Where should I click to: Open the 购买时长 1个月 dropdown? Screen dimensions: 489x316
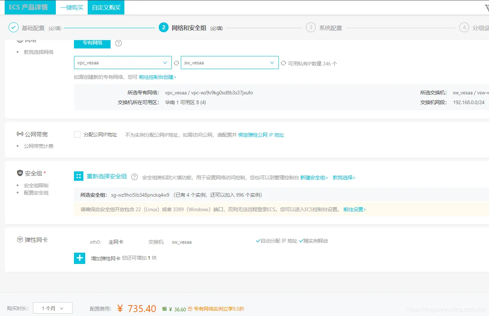53,308
